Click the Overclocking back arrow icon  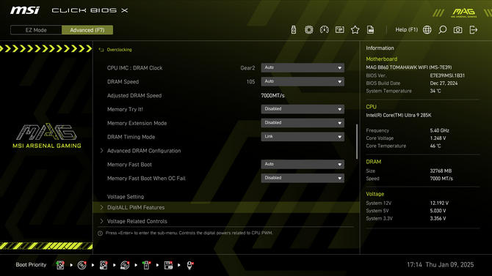[x=101, y=50]
